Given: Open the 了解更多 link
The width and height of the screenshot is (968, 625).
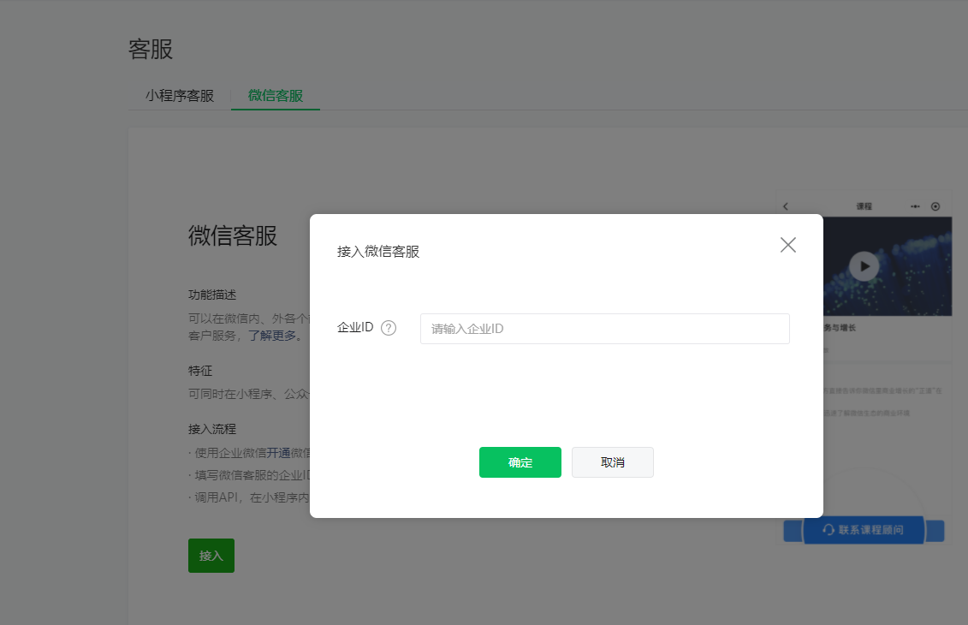Looking at the screenshot, I should (x=275, y=336).
